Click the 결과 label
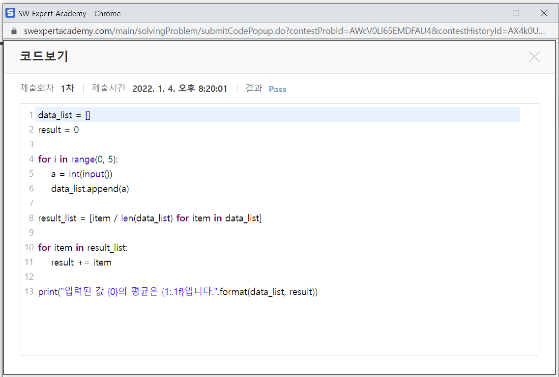Viewport: 559px width, 377px height. click(254, 88)
